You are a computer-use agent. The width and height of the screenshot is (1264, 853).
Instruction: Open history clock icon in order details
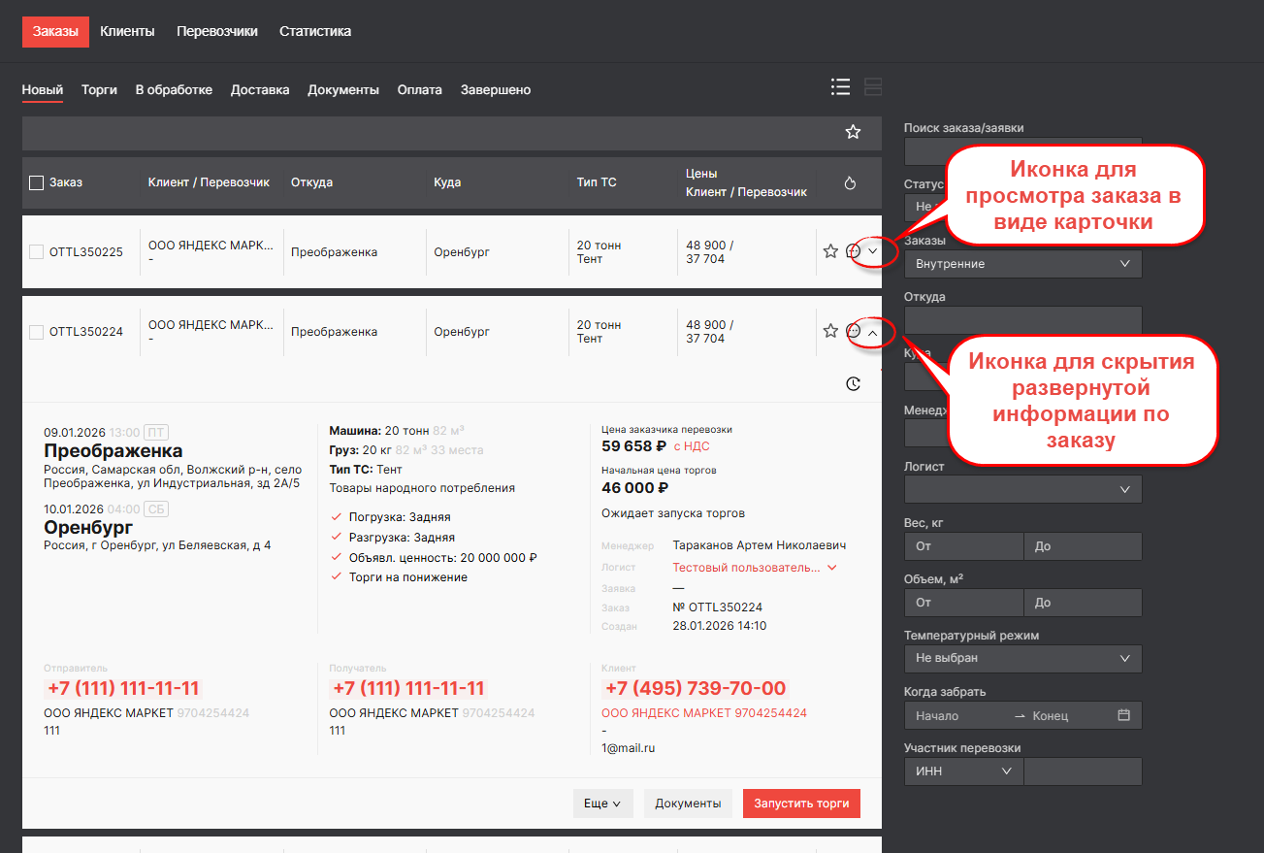pyautogui.click(x=853, y=384)
